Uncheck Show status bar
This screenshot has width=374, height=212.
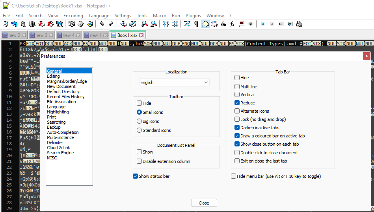[x=135, y=176]
